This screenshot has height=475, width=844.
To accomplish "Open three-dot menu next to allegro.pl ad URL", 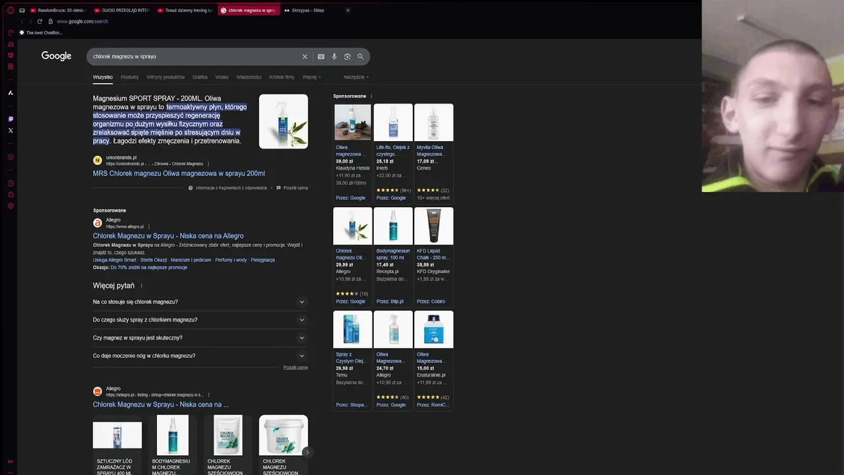I will [149, 226].
